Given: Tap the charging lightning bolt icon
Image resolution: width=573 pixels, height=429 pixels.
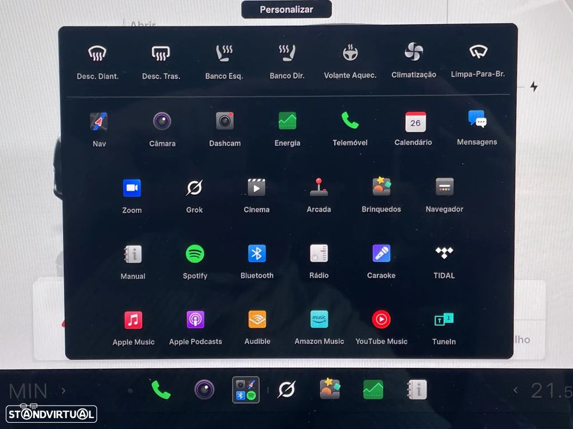Looking at the screenshot, I should (x=534, y=87).
